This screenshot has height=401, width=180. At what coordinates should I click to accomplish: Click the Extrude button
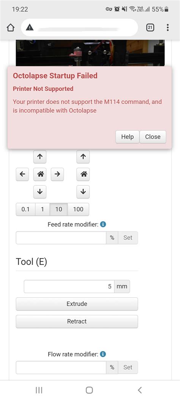pos(77,304)
